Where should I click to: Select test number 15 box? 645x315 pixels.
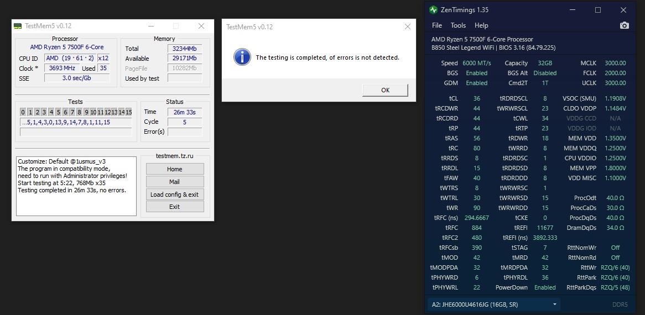click(128, 112)
